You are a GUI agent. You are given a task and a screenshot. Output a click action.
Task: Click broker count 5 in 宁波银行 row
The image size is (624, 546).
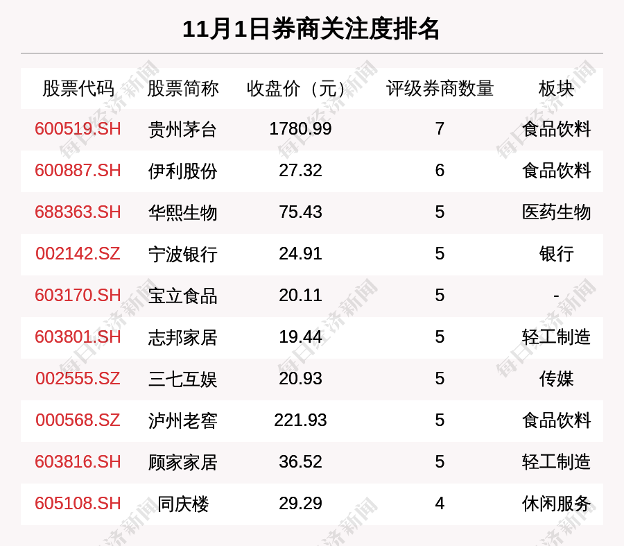(440, 254)
